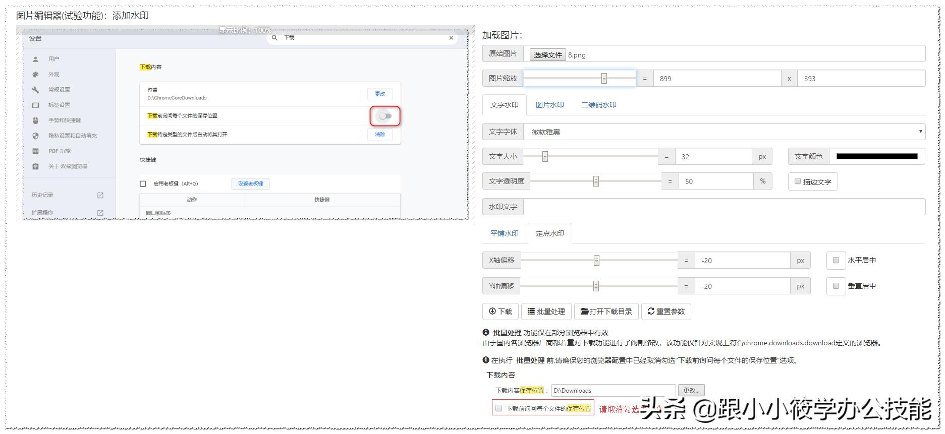This screenshot has height=434, width=945.
Task: Click the 选择文件 file chooser button
Action: point(547,55)
